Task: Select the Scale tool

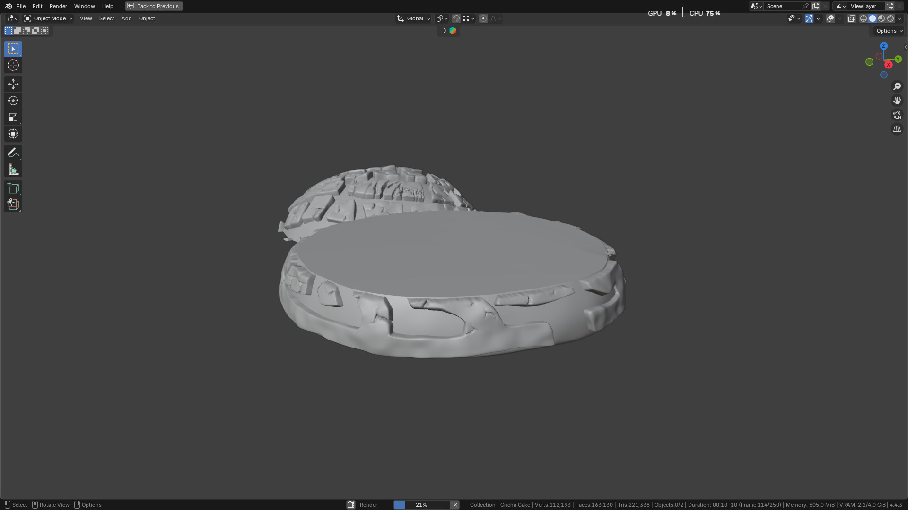Action: tap(13, 117)
